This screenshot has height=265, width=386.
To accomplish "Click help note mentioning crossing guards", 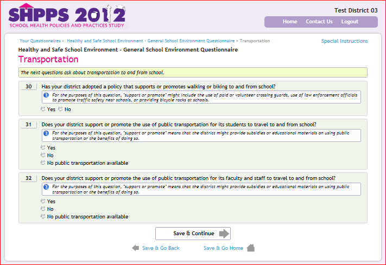I will tap(201, 98).
